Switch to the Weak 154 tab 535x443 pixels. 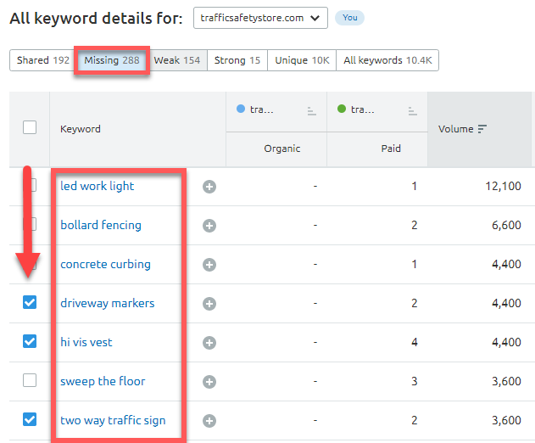(176, 61)
